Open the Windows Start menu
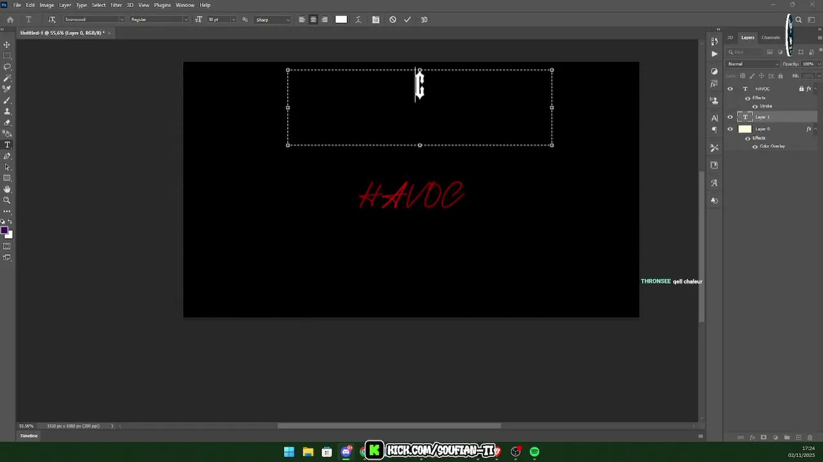The height and width of the screenshot is (462, 823). point(289,452)
